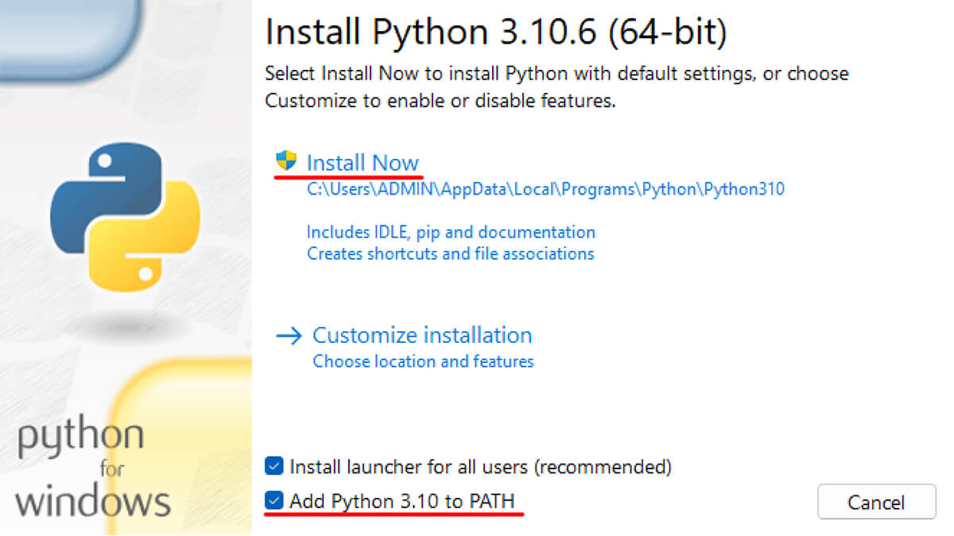Click the Customize installation heading text

(x=422, y=335)
